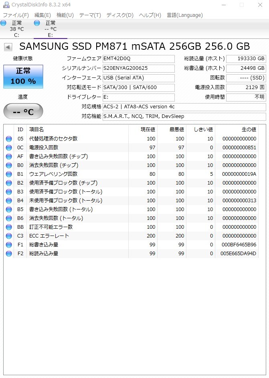This screenshot has height=378, width=269.
Task: Click the 最悪値 column header
Action: 172,130
